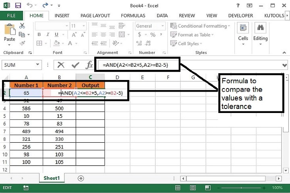Toggle Center alignment
This screenshot has width=290, height=193.
click(104, 35)
